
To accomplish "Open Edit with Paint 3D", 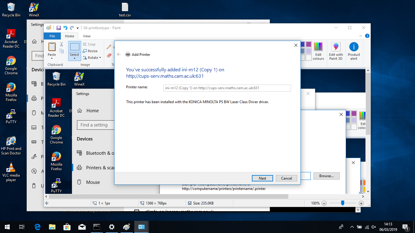I will coord(336,51).
